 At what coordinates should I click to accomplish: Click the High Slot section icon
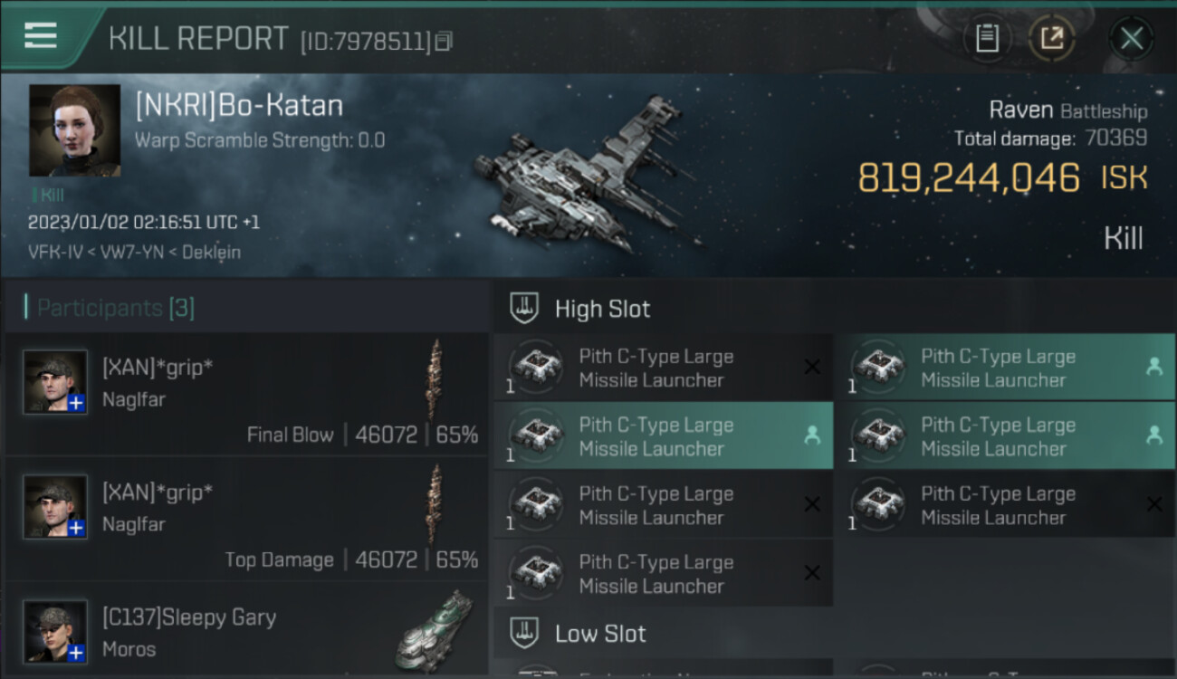(x=525, y=309)
